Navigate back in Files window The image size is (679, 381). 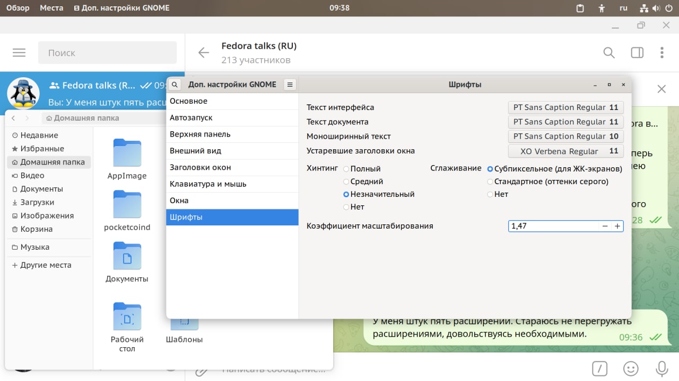[x=13, y=118]
